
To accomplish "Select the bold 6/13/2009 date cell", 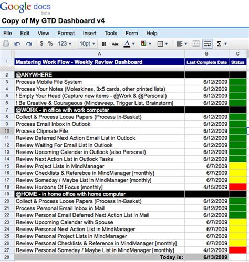I will pos(206,257).
